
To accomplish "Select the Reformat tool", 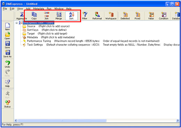I will [97, 16].
